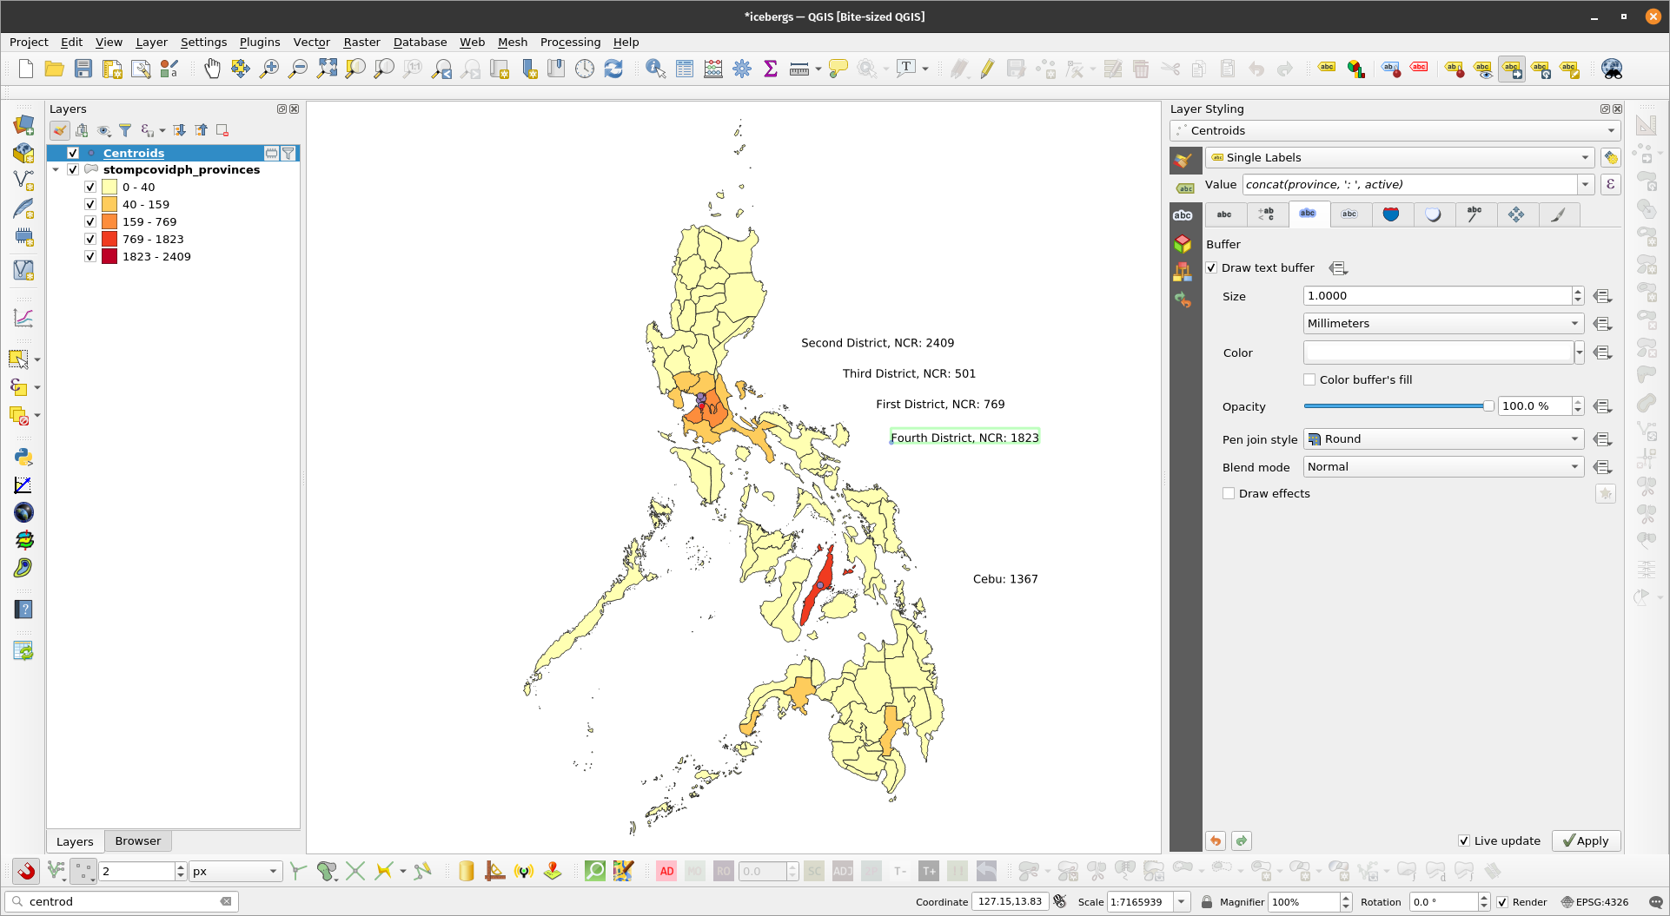This screenshot has height=916, width=1670.
Task: Click the Apply button
Action: (x=1586, y=840)
